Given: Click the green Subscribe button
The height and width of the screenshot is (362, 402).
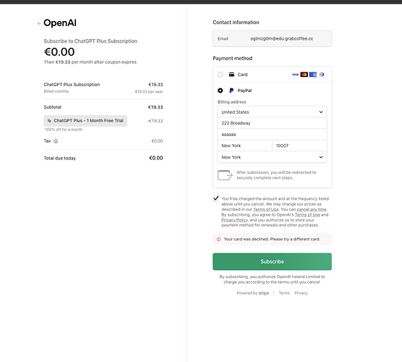Looking at the screenshot, I should [272, 261].
